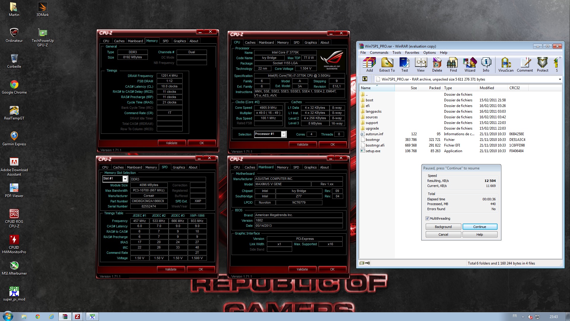Screen dimensions: 570x321
Task: Sort by the CRC32 column header
Action: 517,88
